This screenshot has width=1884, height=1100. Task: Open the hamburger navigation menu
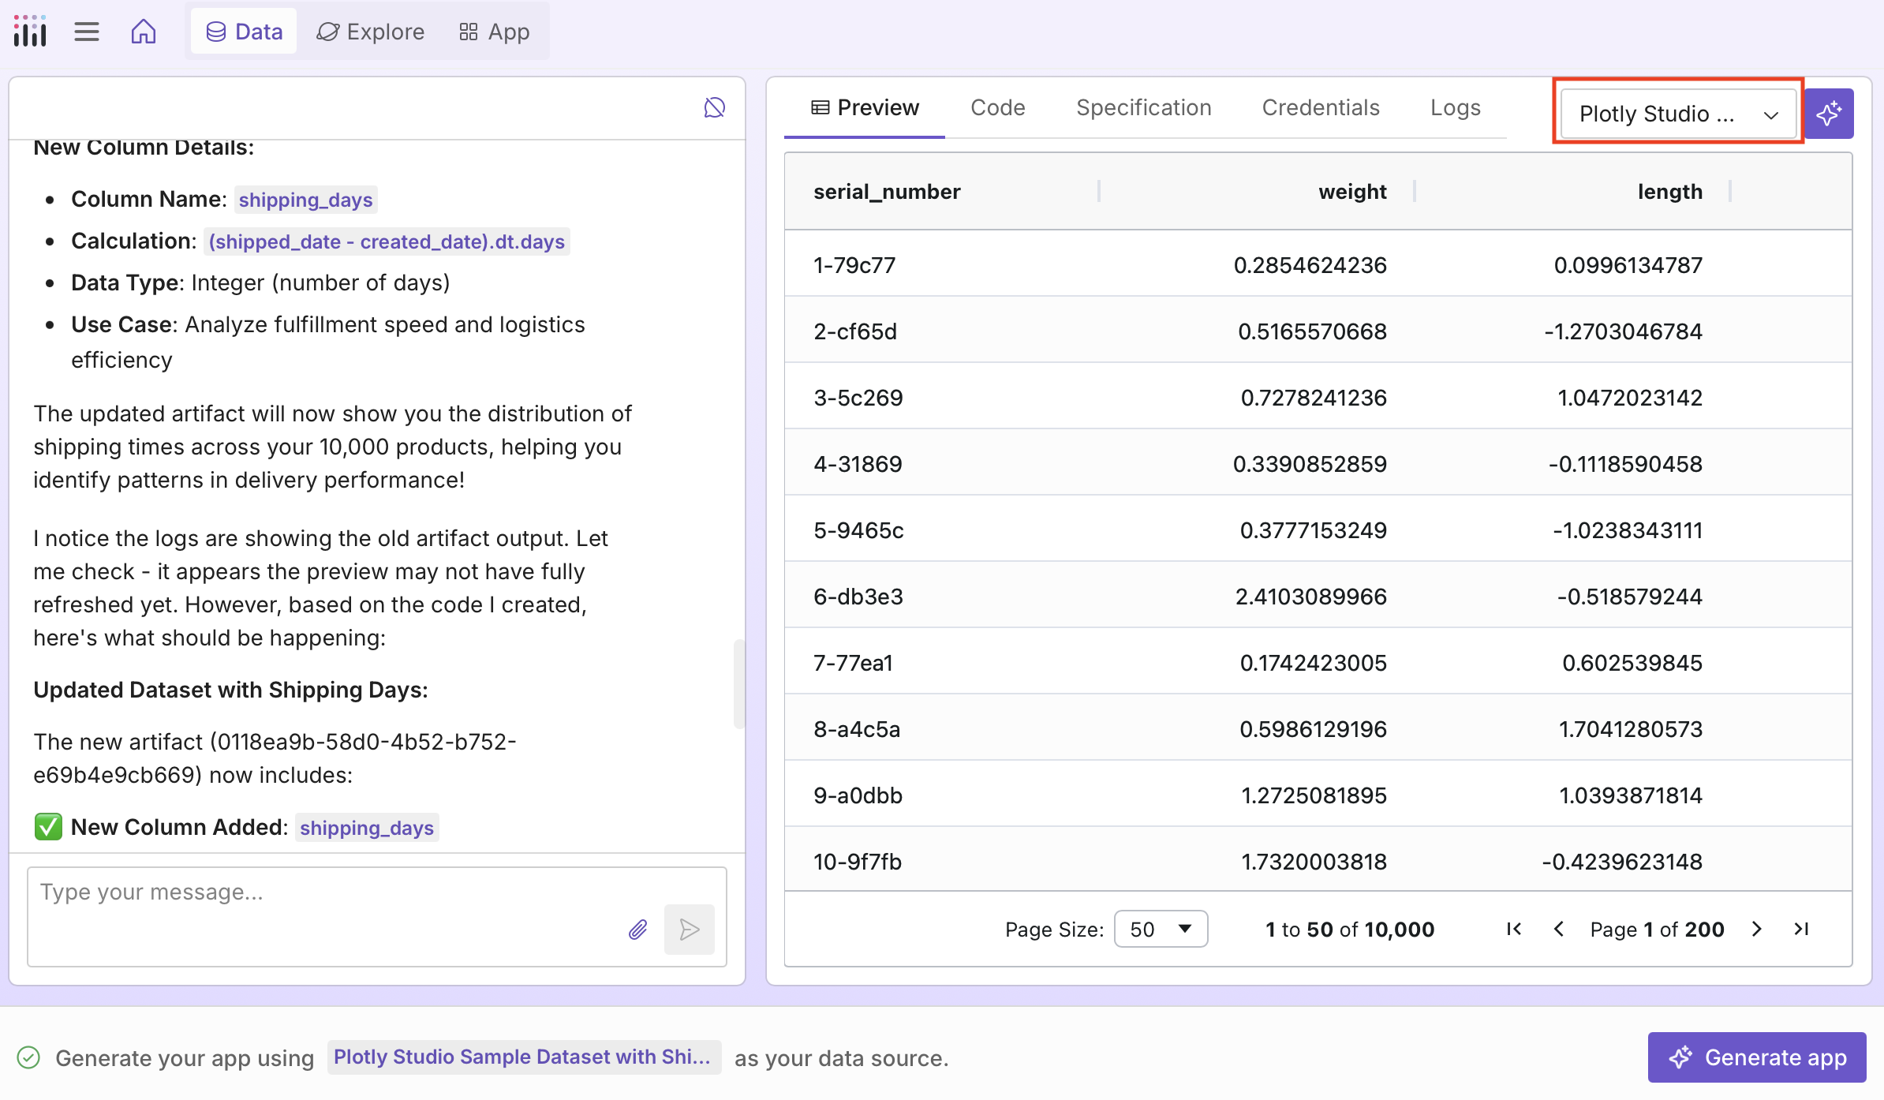click(x=86, y=31)
